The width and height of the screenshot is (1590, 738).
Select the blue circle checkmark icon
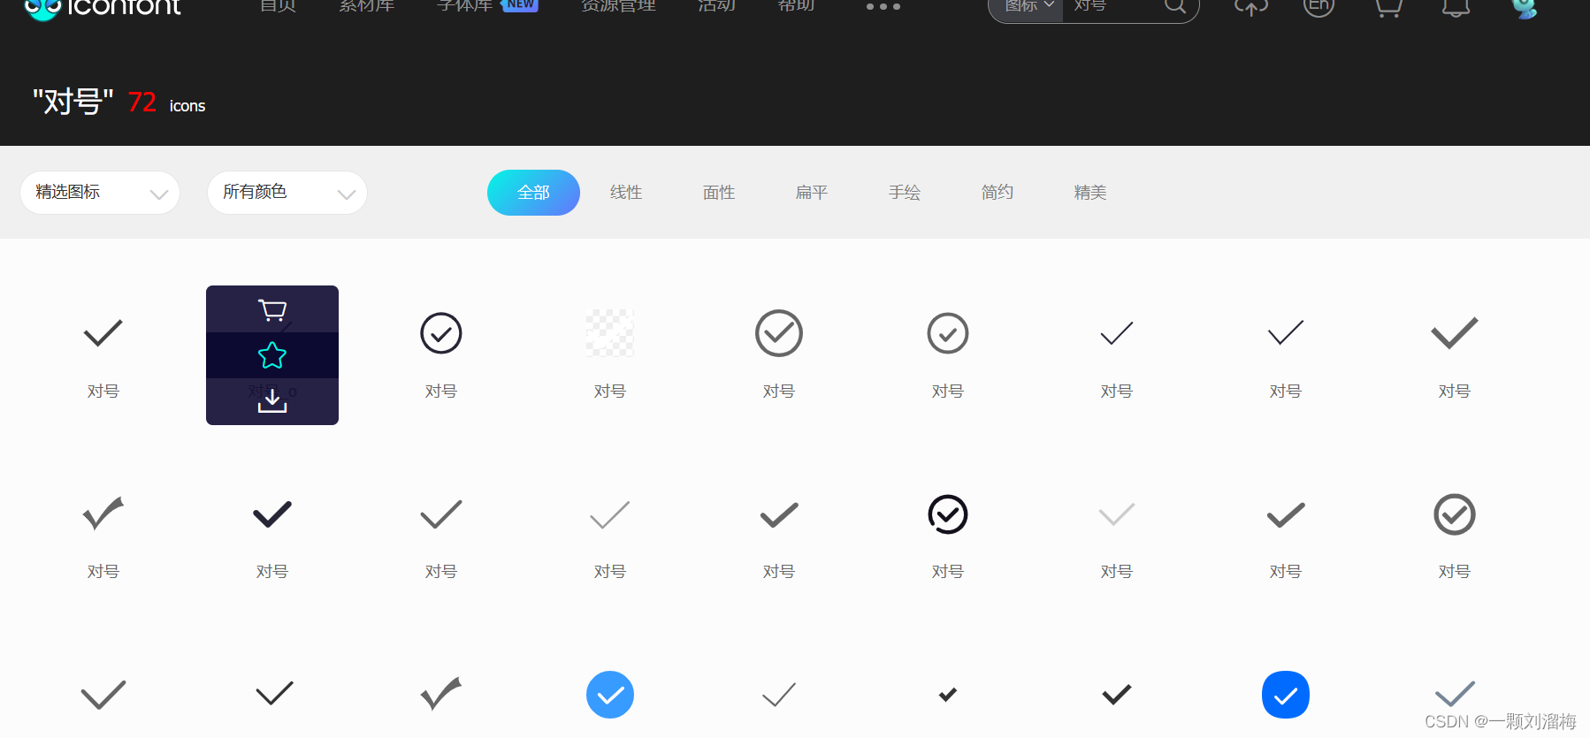click(610, 695)
